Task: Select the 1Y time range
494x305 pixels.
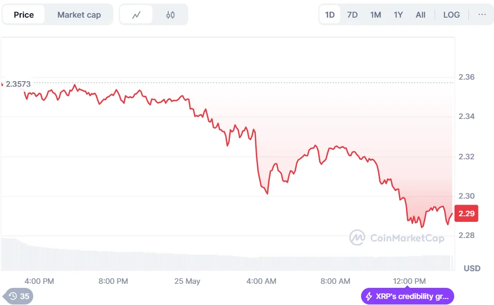Action: tap(398, 15)
